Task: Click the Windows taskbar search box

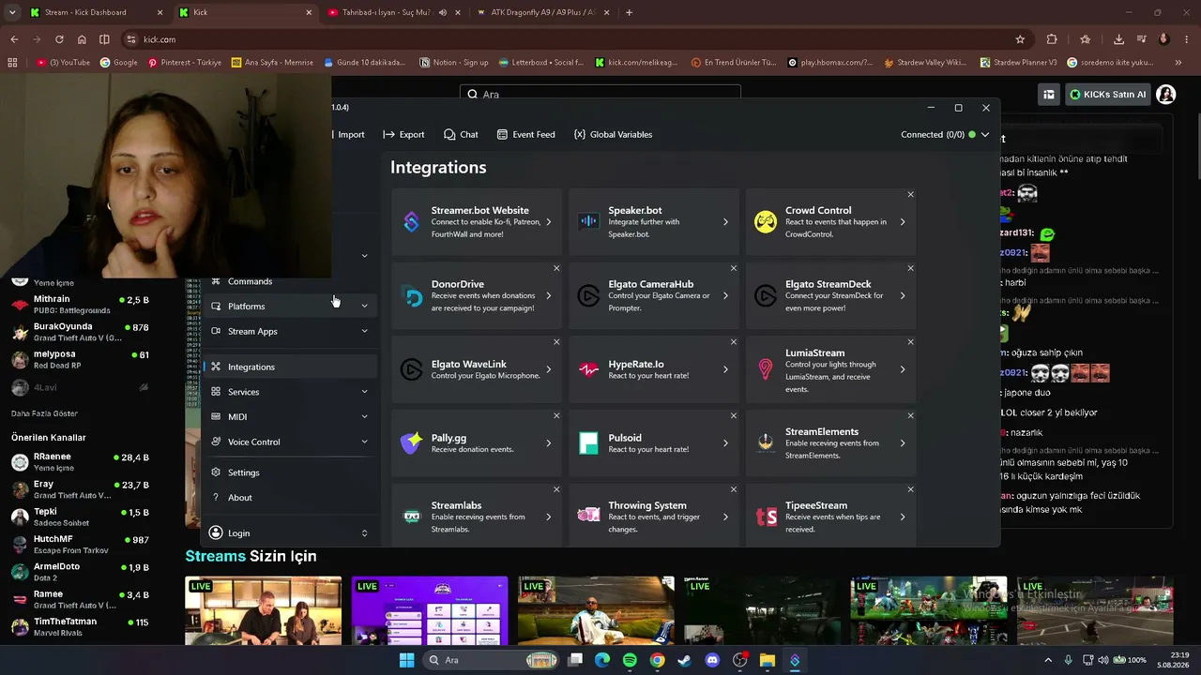Action: 490,660
